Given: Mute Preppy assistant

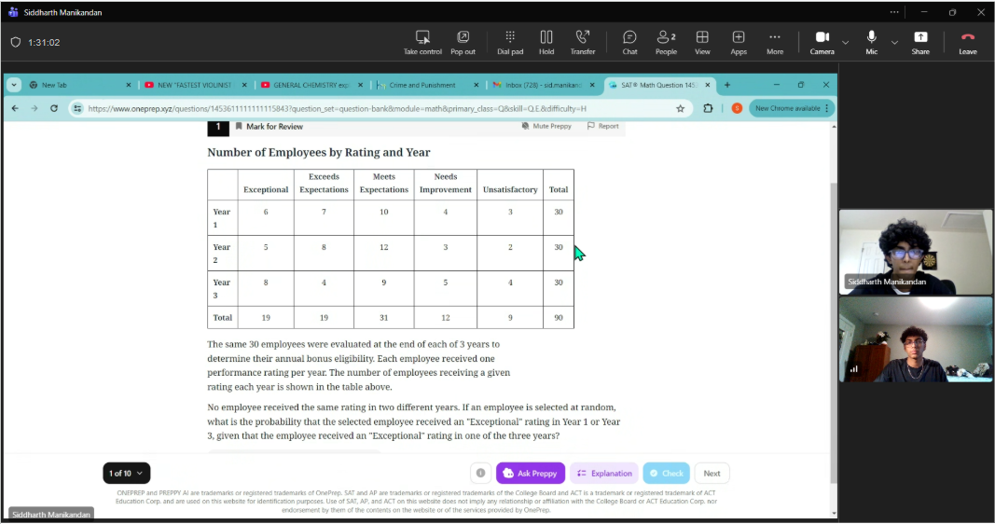Looking at the screenshot, I should pos(546,126).
